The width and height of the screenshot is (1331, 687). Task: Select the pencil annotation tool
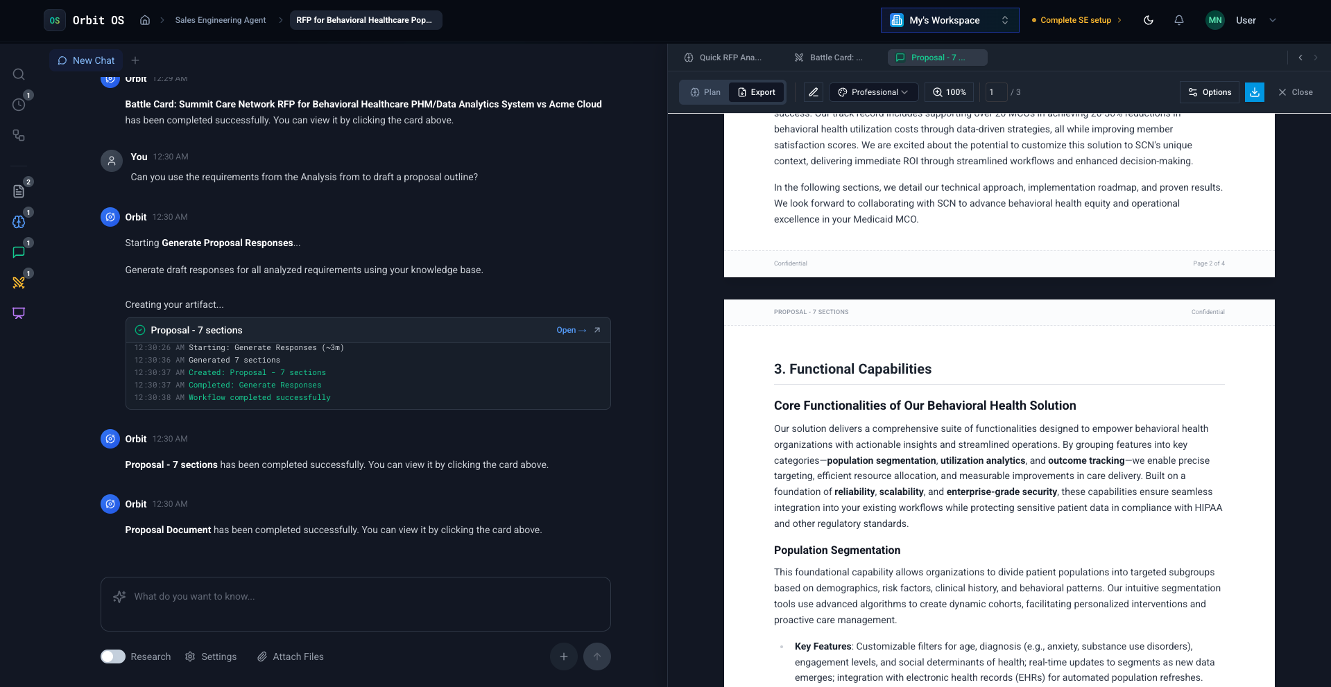(813, 92)
